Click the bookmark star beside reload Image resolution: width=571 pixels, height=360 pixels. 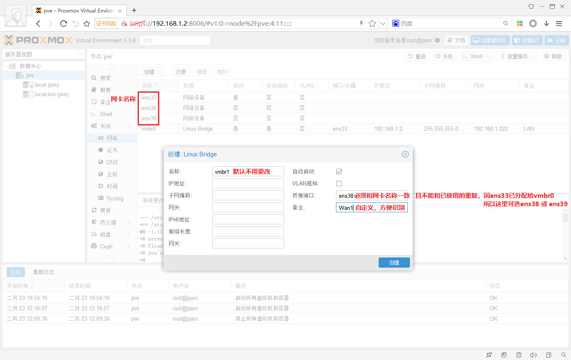click(87, 24)
